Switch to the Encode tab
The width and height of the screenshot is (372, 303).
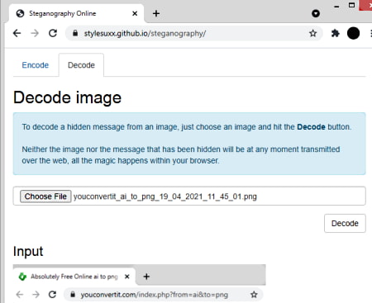pyautogui.click(x=36, y=65)
